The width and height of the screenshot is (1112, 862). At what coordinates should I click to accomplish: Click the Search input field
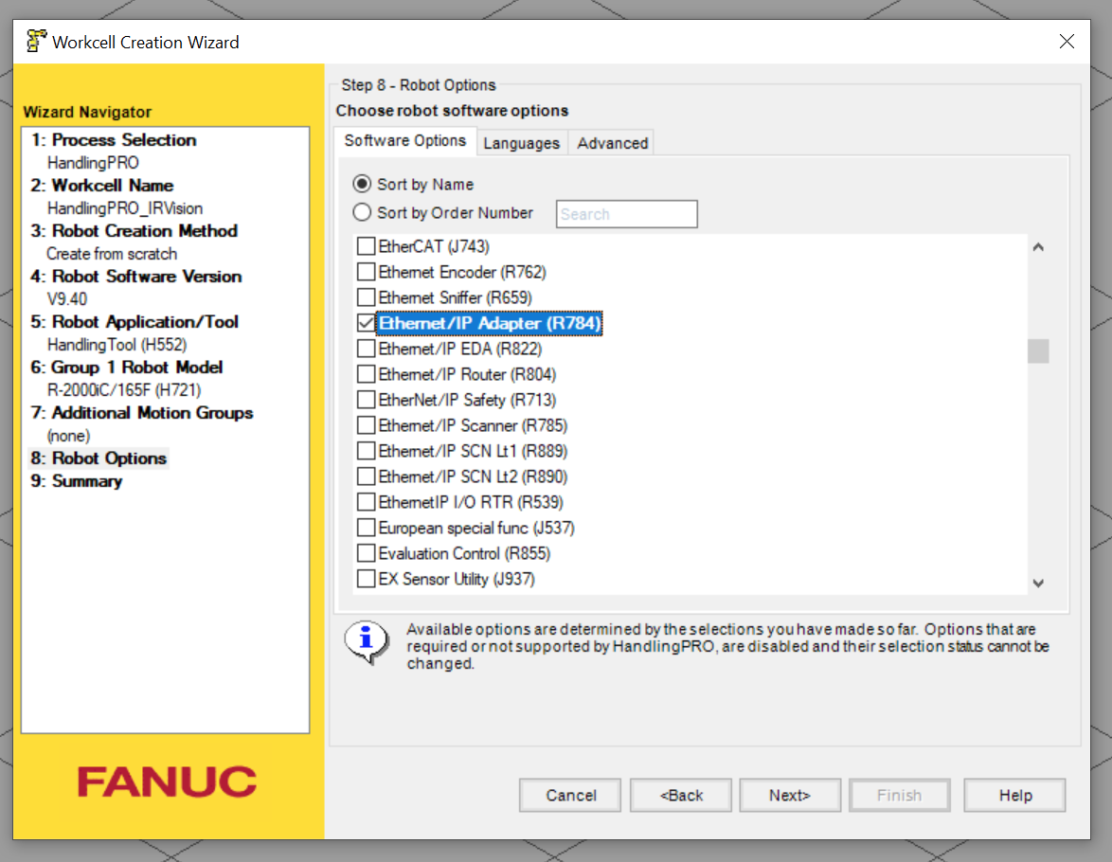pos(626,214)
